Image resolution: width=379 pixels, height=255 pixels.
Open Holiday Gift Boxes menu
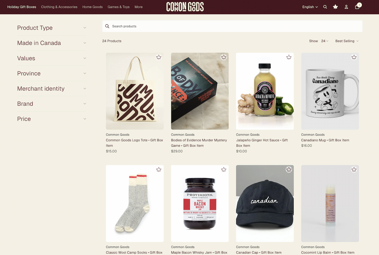click(22, 7)
